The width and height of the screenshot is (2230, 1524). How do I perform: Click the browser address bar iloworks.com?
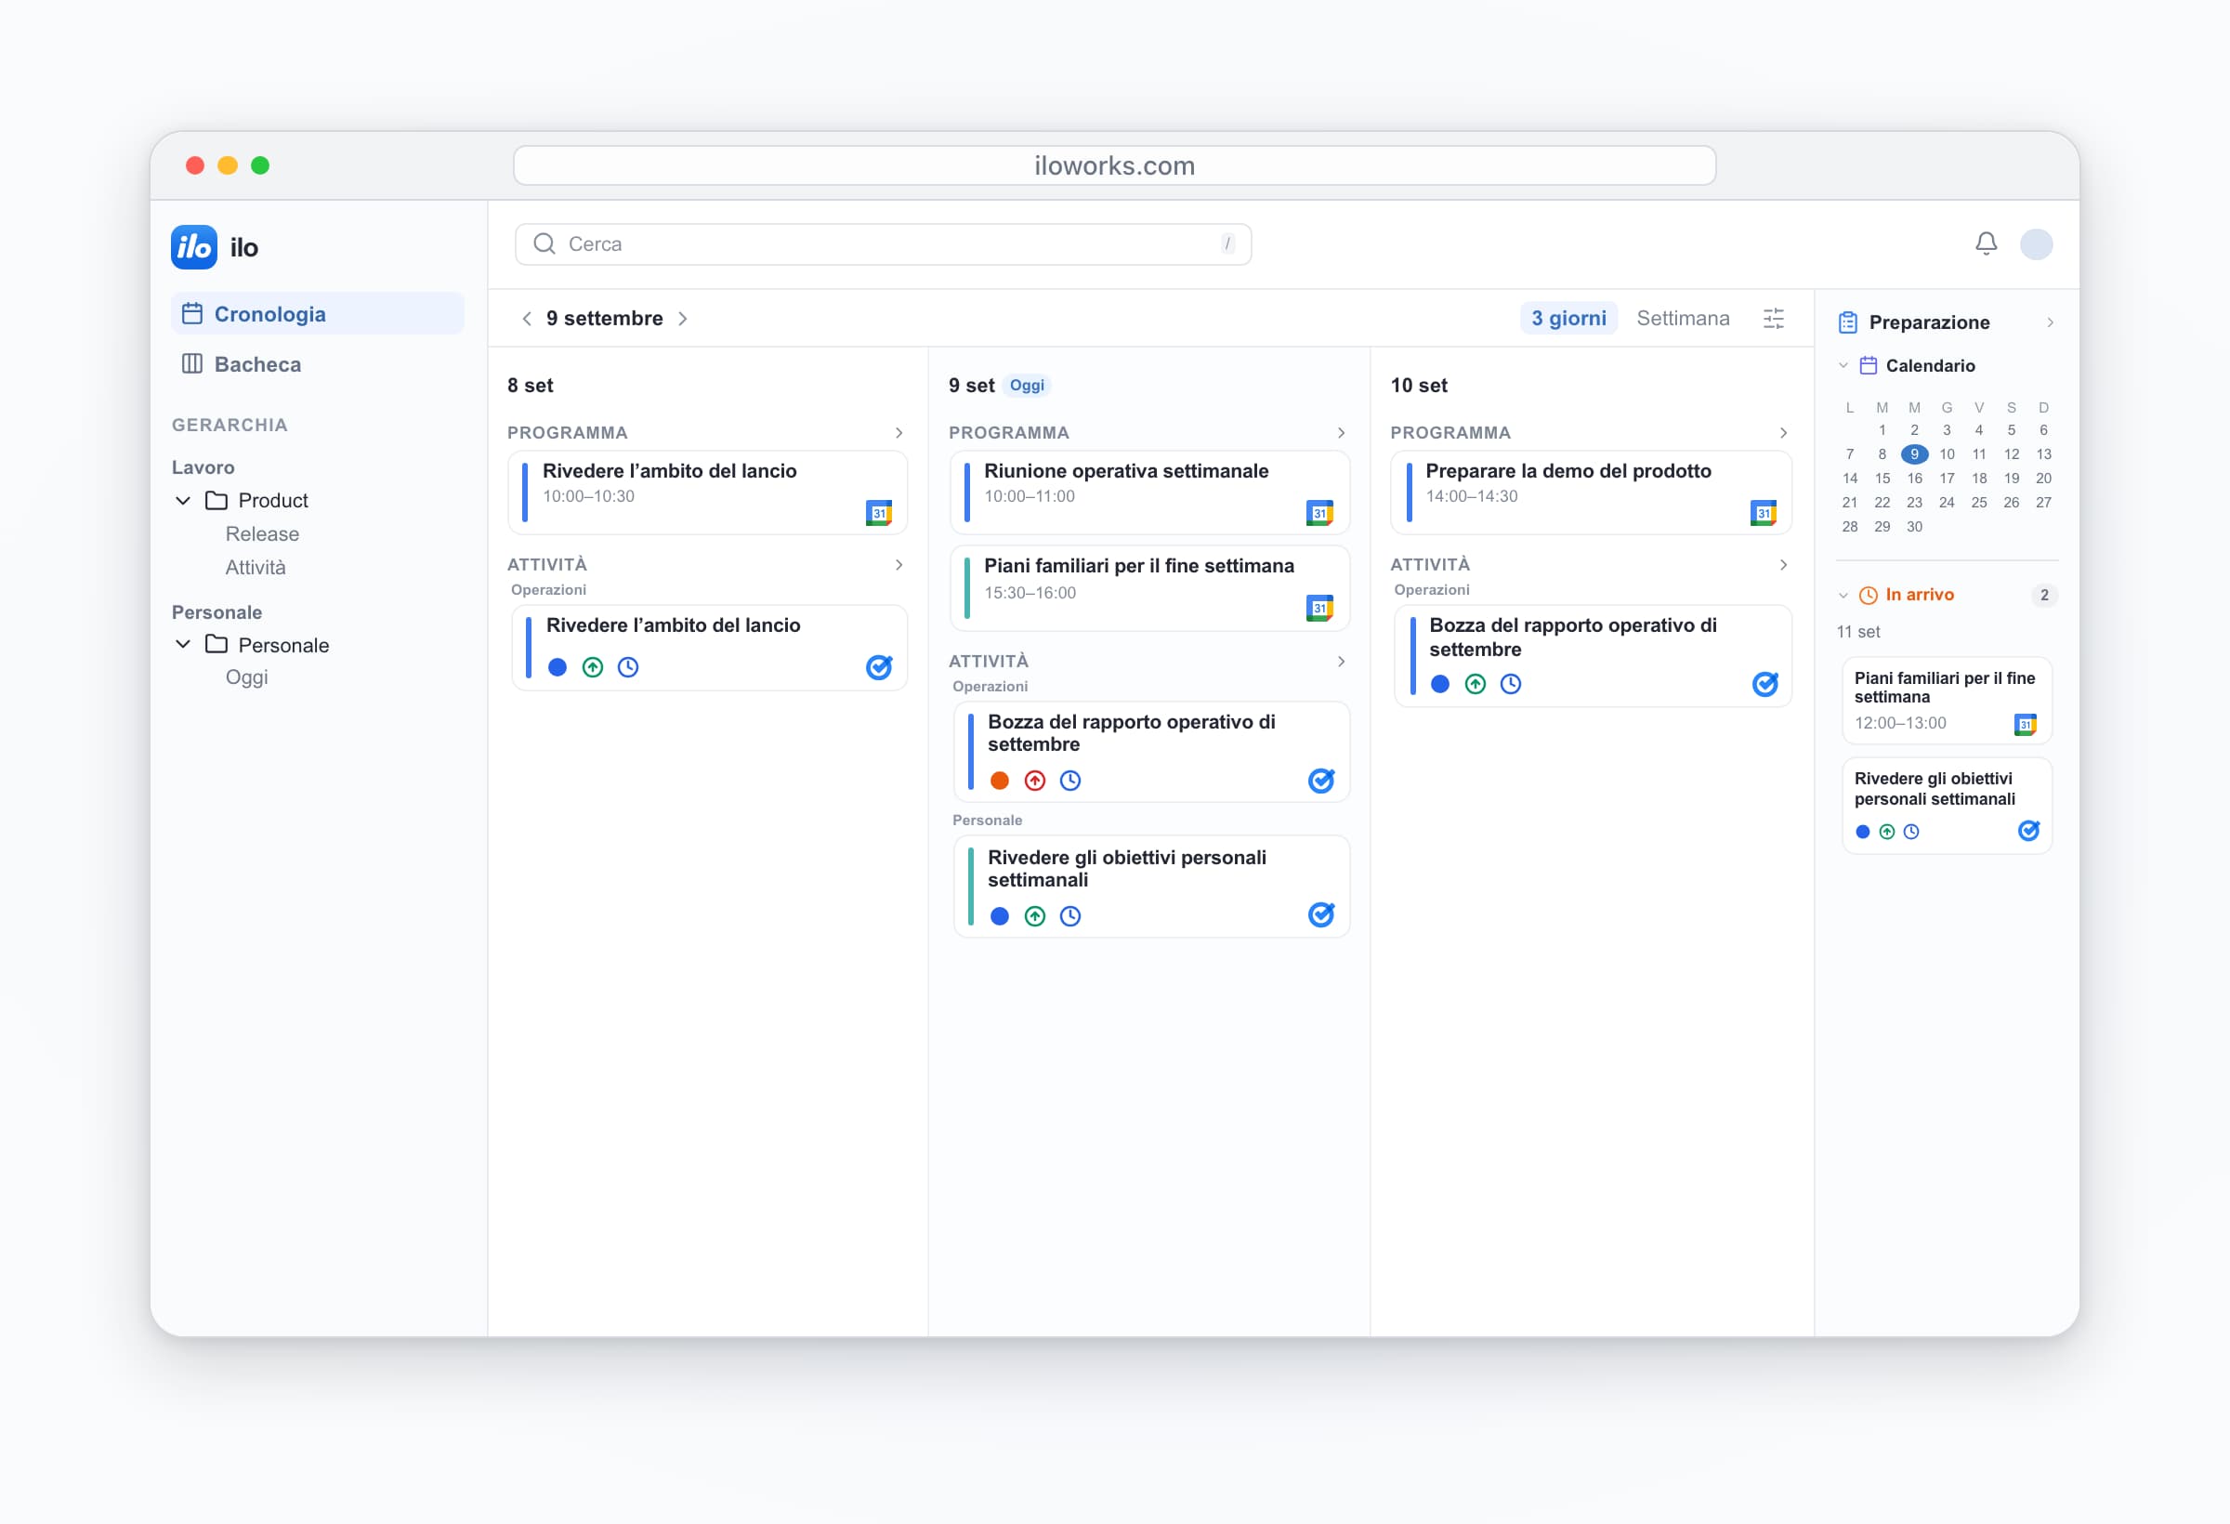coord(1114,165)
